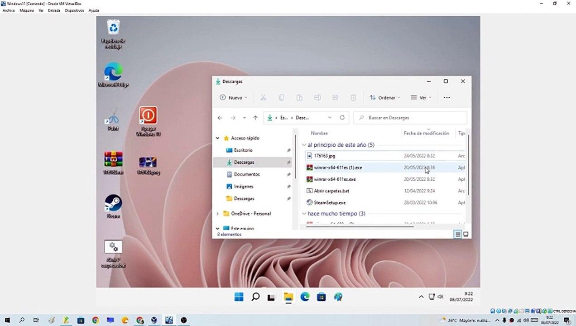Switch to large thumbnails view icon

click(x=466, y=234)
